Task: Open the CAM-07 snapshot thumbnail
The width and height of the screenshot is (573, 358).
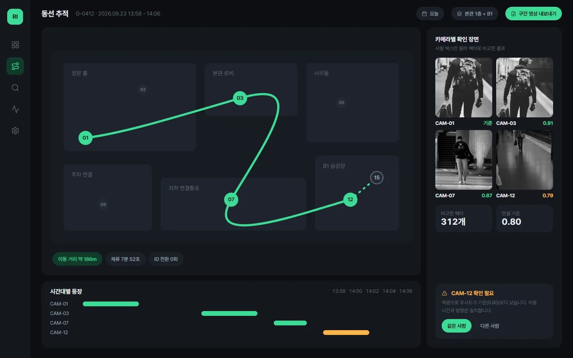Action: click(x=464, y=160)
